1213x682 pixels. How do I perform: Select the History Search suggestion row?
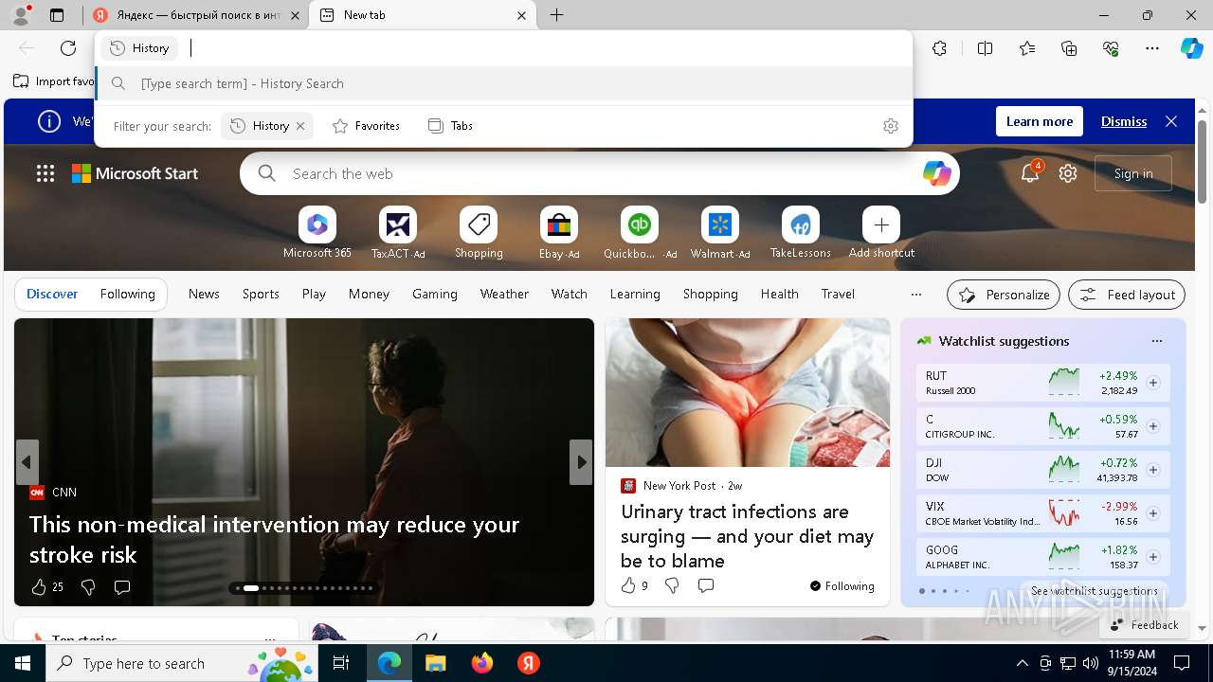[504, 83]
